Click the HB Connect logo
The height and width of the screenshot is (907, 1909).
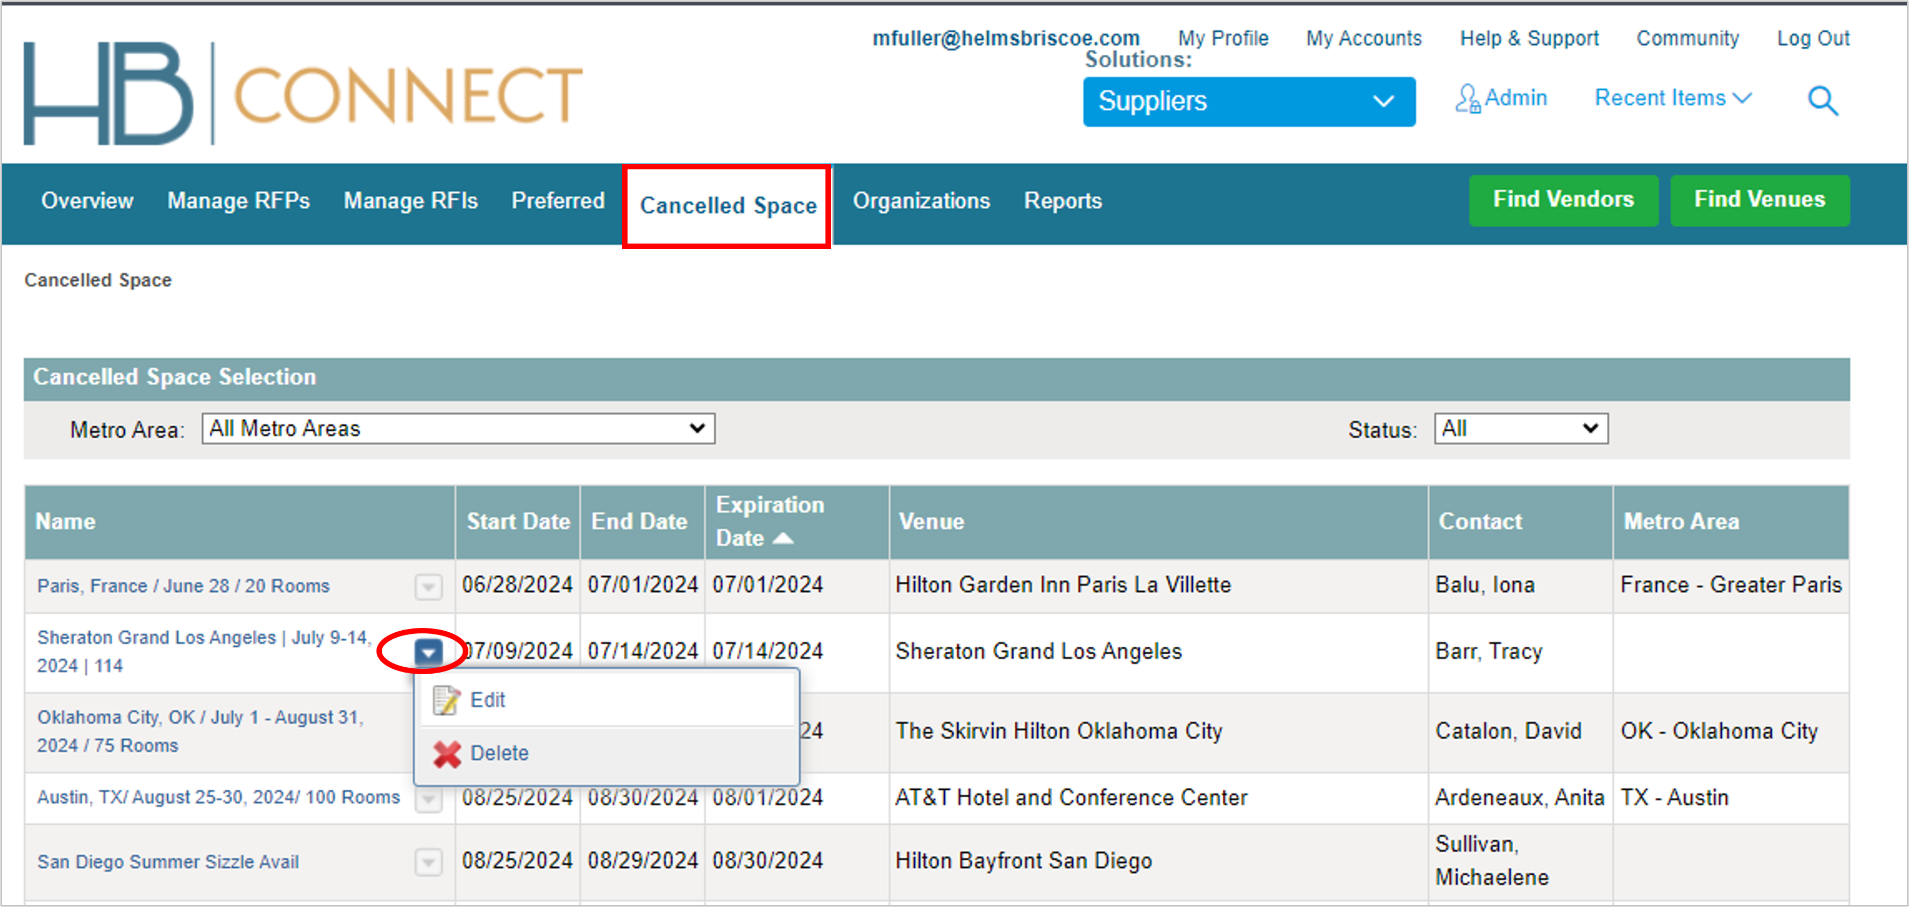[303, 92]
